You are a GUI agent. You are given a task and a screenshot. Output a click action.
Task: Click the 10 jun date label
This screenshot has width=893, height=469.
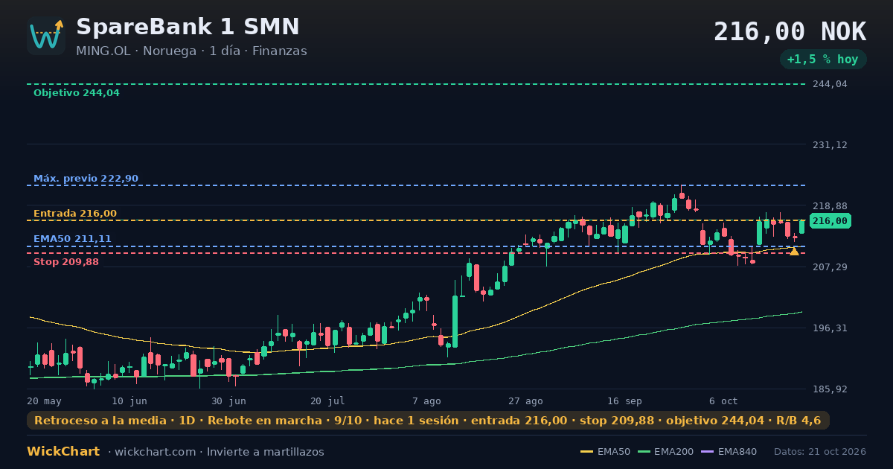coord(129,401)
